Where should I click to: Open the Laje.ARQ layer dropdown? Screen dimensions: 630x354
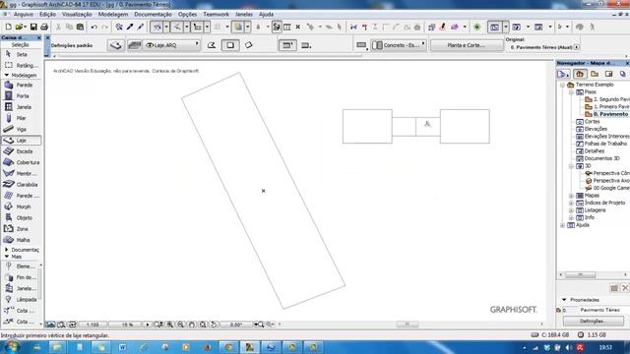point(172,45)
